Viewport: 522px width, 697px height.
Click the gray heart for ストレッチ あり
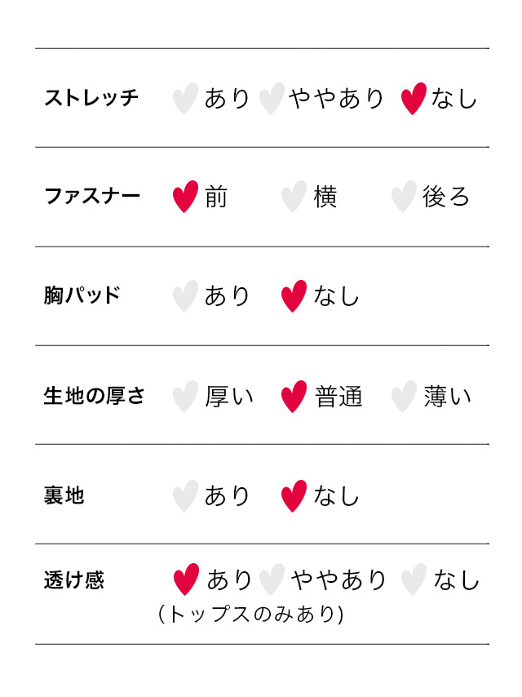[185, 99]
